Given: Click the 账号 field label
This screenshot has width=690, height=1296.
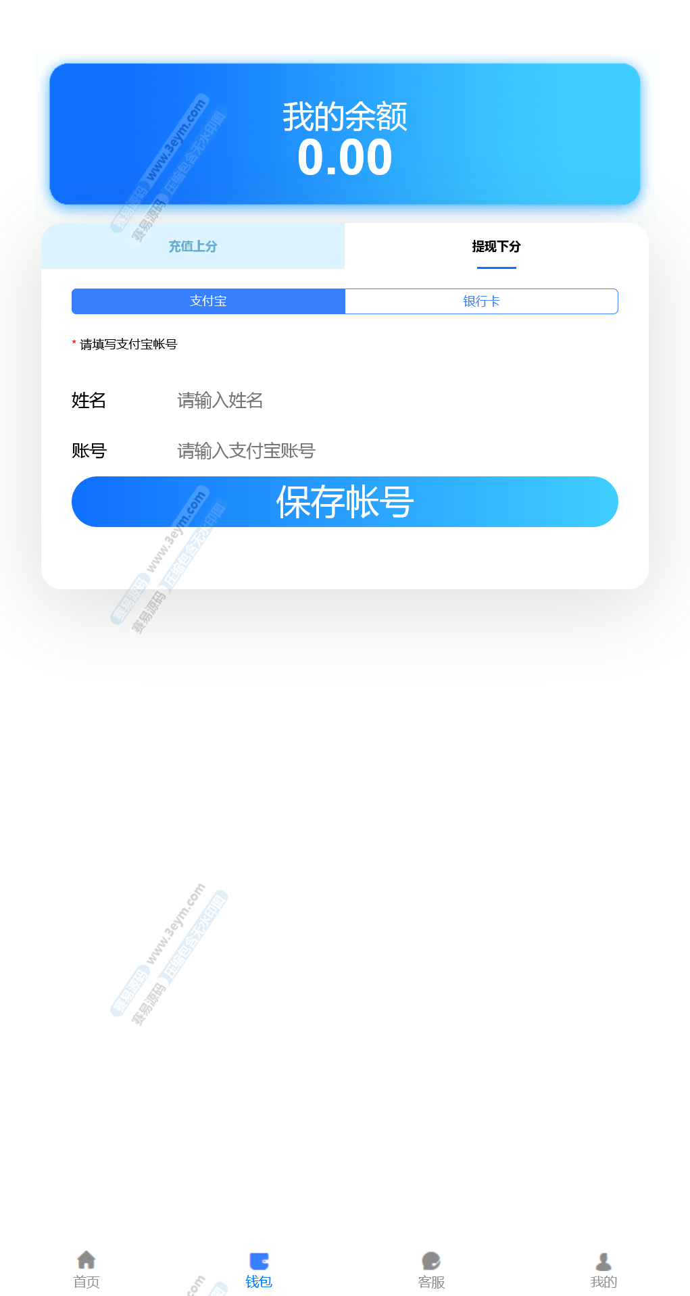Looking at the screenshot, I should tap(89, 451).
